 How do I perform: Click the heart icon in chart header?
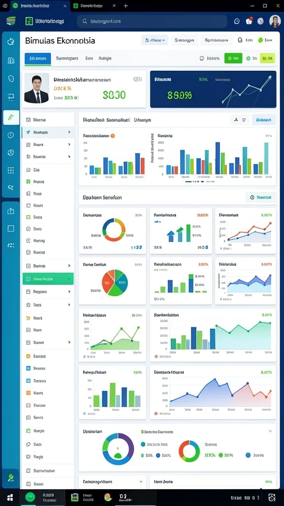[244, 120]
